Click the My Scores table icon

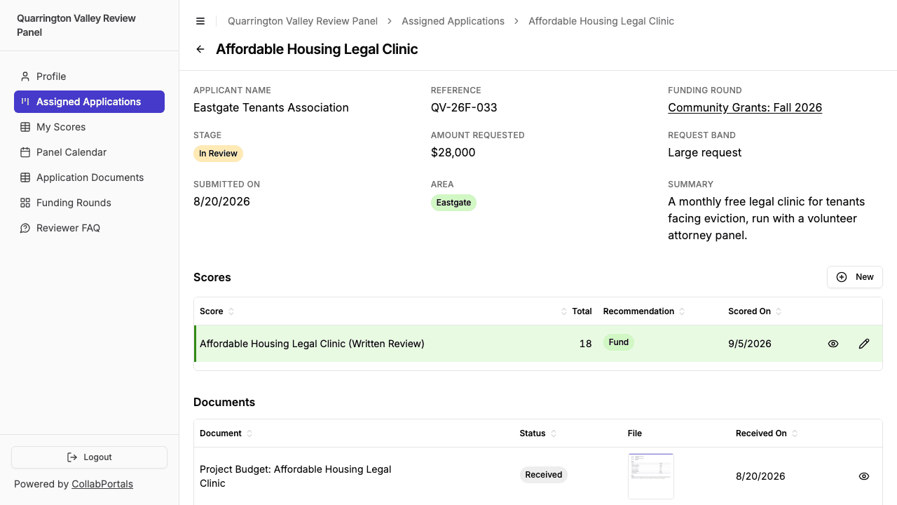[x=25, y=127]
